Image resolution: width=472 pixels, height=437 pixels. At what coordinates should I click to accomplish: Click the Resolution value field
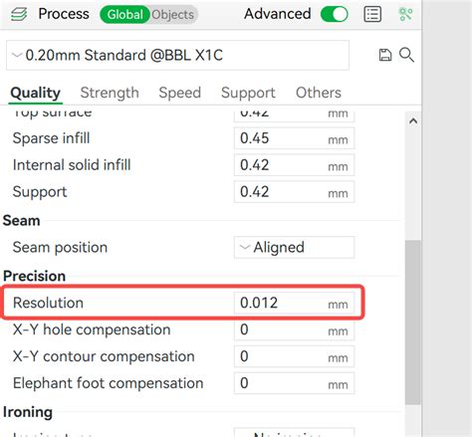[294, 303]
